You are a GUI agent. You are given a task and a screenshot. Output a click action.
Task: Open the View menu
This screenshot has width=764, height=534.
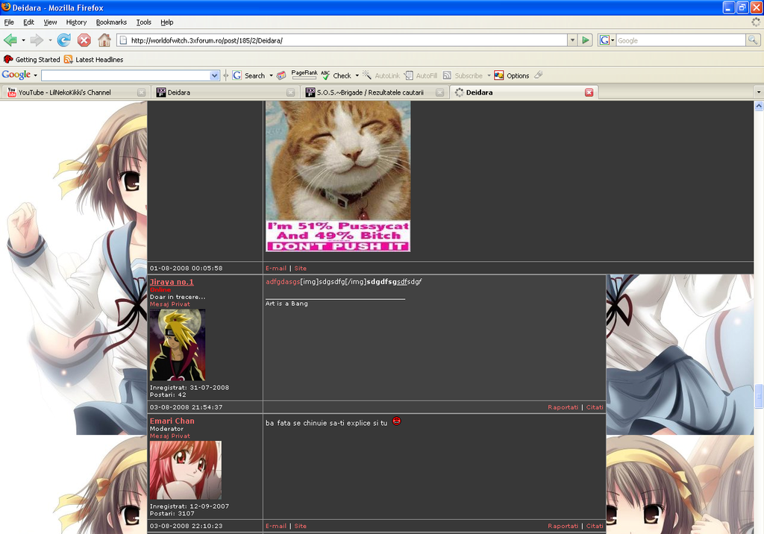point(50,22)
